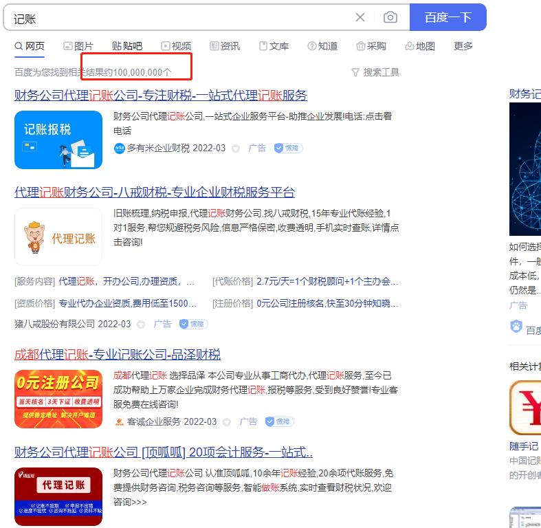Open the 客诚企业服务 source link

[x=154, y=421]
